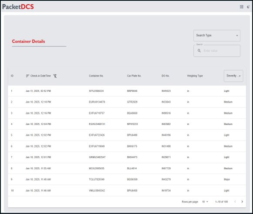Click car plate BPW5233
This screenshot has height=214, width=253.
click(132, 124)
